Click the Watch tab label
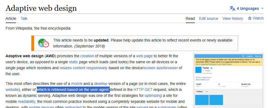The image size is (268, 108). 258,18
